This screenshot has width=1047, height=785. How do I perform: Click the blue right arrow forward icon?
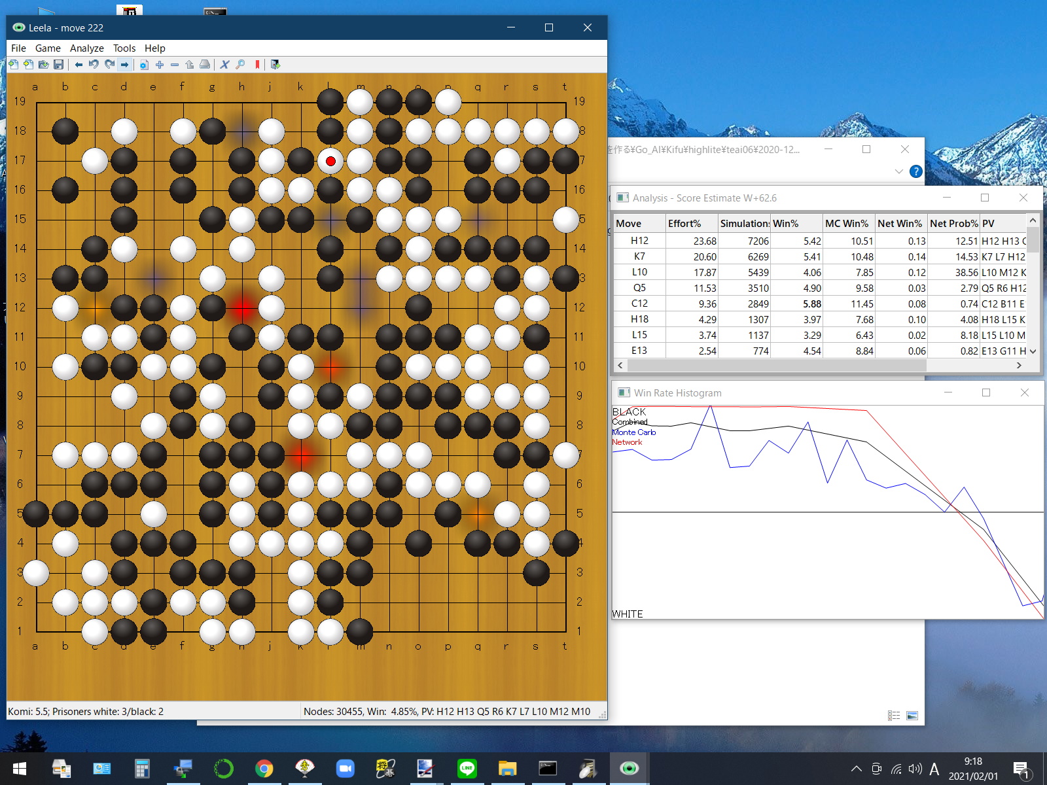tap(124, 64)
